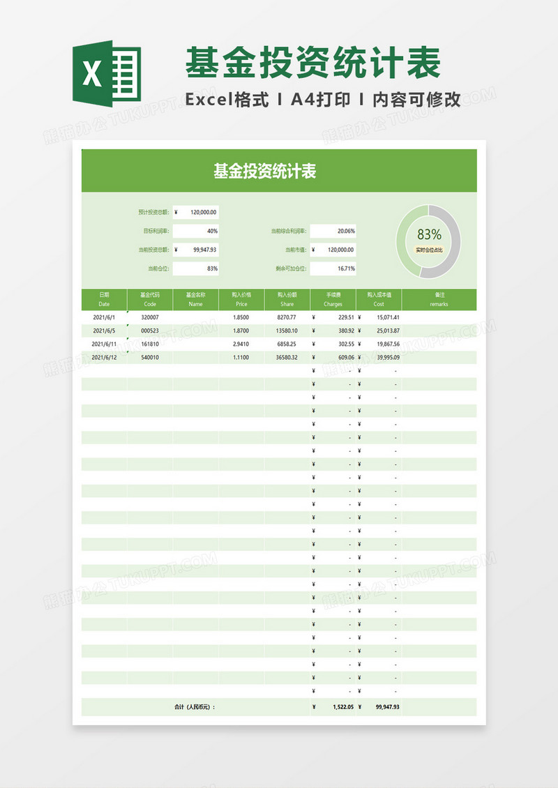The width and height of the screenshot is (558, 788).
Task: Select the date cell 2021/6/12
Action: click(104, 357)
